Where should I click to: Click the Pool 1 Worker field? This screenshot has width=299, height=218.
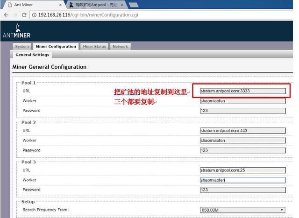pyautogui.click(x=242, y=101)
